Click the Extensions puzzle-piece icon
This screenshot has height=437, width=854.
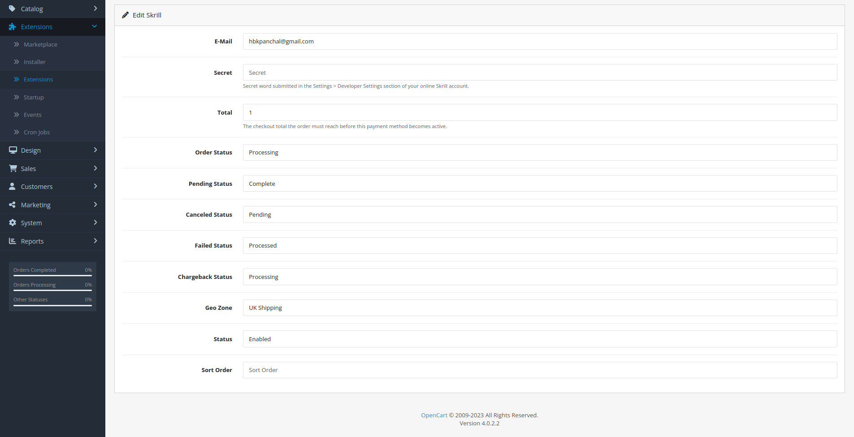[x=12, y=27]
